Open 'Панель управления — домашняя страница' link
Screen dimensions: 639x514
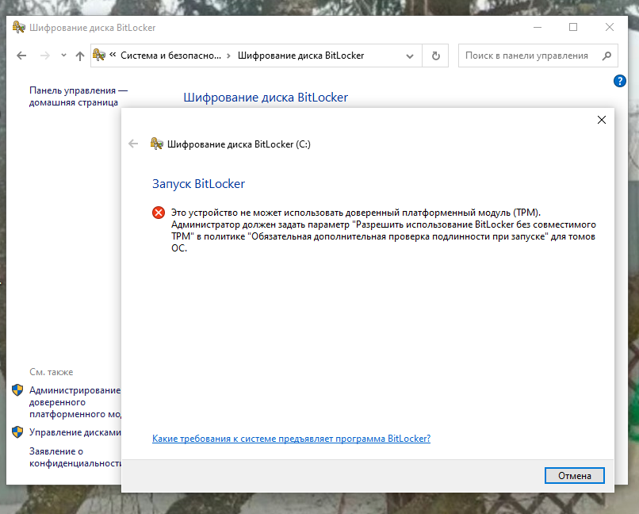click(78, 96)
